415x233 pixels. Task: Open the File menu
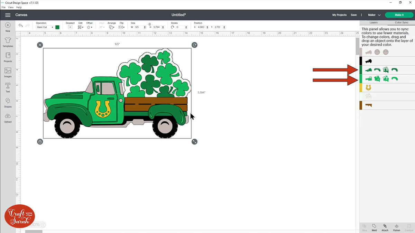tap(3, 7)
